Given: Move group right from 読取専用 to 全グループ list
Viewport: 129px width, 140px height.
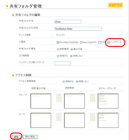Looking at the screenshot, I should pos(92,100).
